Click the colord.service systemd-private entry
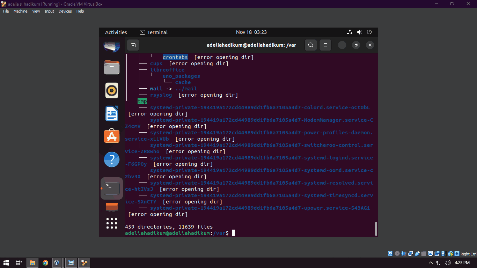Screen dimensions: 477x268 pyautogui.click(x=260, y=107)
